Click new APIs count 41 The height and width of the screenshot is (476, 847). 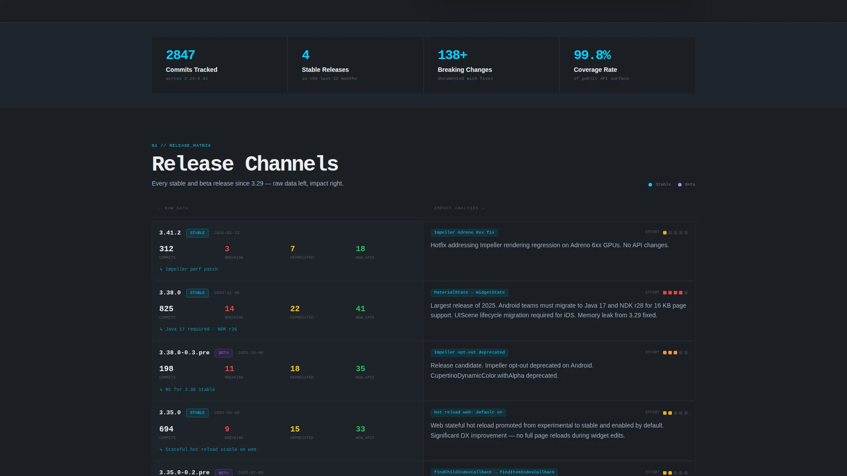click(x=360, y=309)
